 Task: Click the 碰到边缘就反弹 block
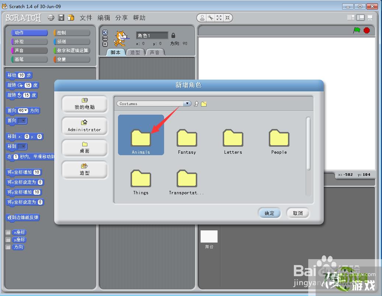pos(23,217)
